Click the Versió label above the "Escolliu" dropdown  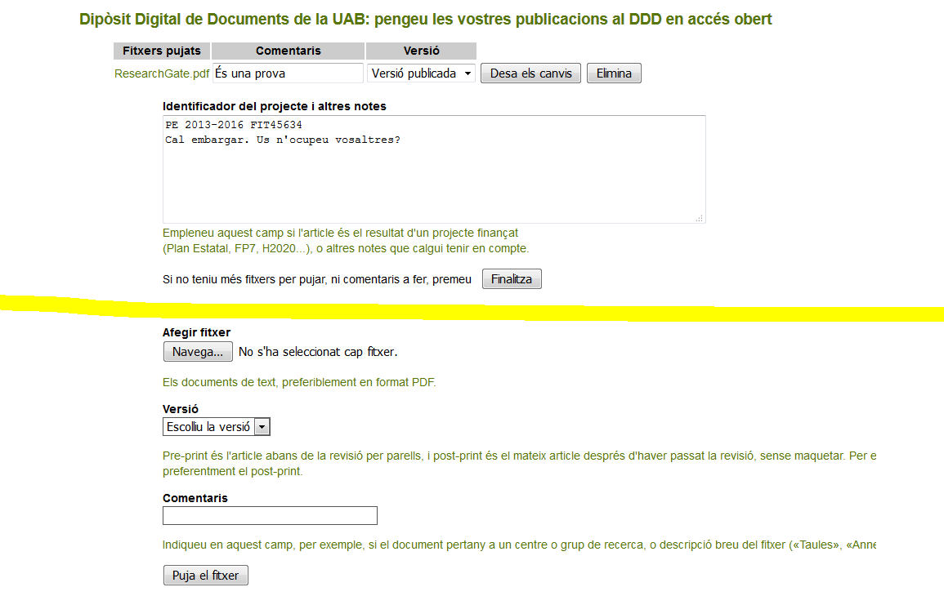click(181, 409)
